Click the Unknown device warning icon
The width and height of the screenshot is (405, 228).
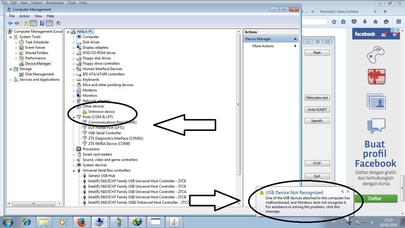pyautogui.click(x=85, y=112)
